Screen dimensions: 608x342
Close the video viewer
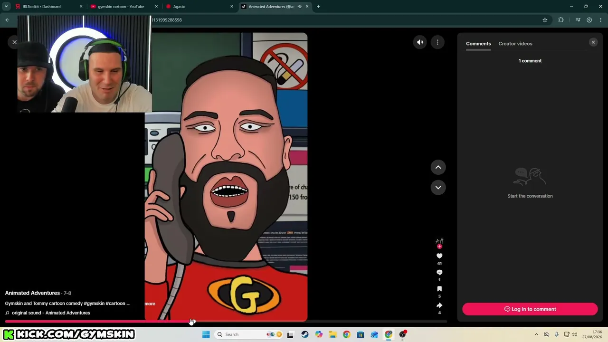coord(14,42)
